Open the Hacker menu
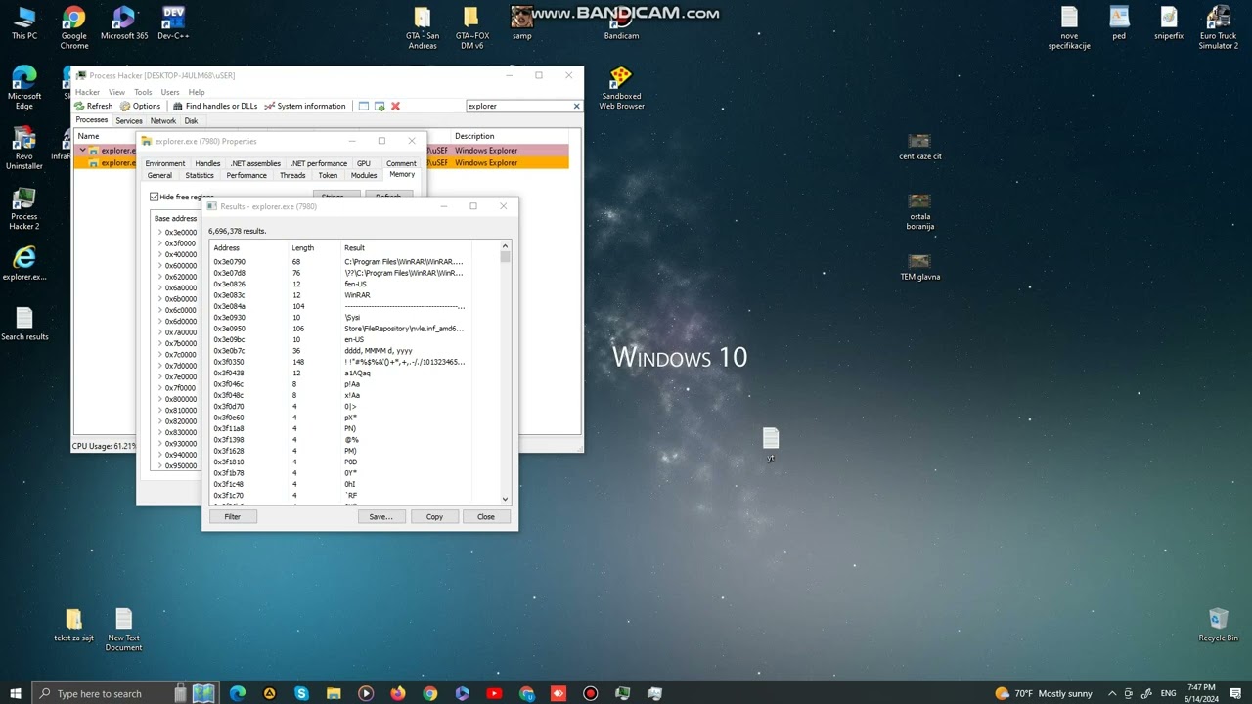The height and width of the screenshot is (704, 1252). click(87, 92)
